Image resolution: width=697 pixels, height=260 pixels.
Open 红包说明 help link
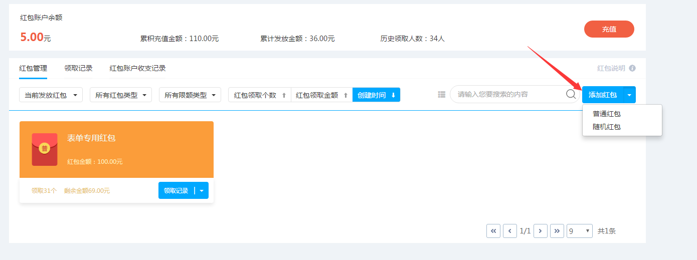tap(611, 68)
